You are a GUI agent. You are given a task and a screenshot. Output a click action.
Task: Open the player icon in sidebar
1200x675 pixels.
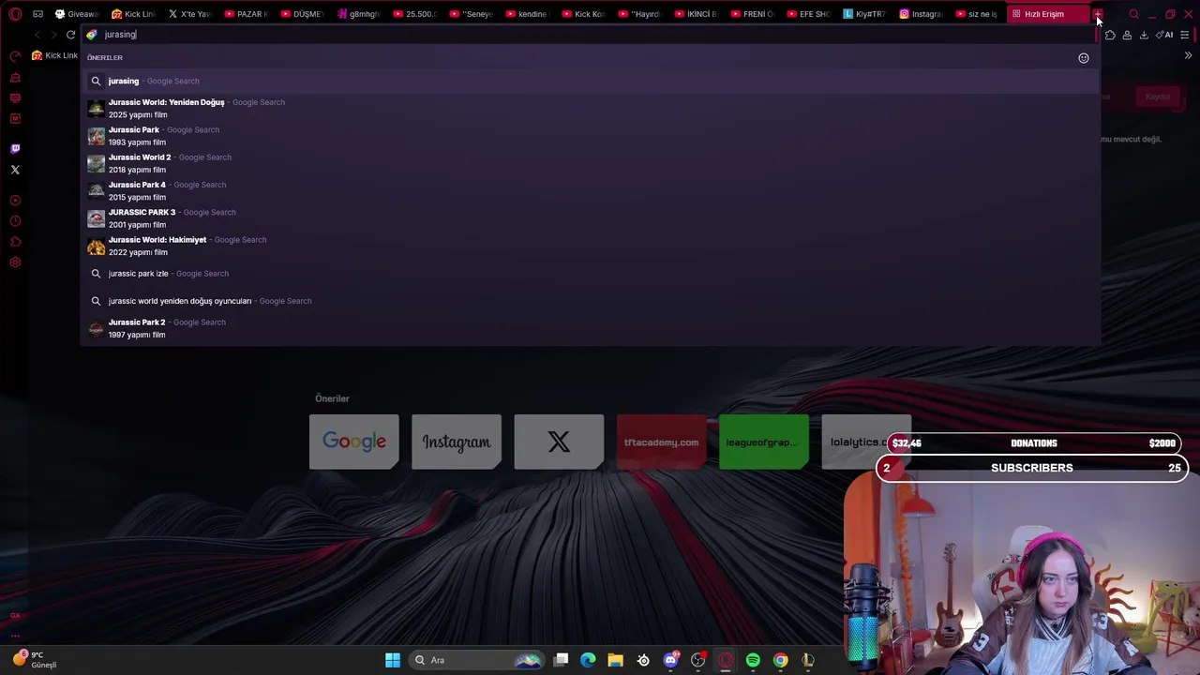coord(15,201)
